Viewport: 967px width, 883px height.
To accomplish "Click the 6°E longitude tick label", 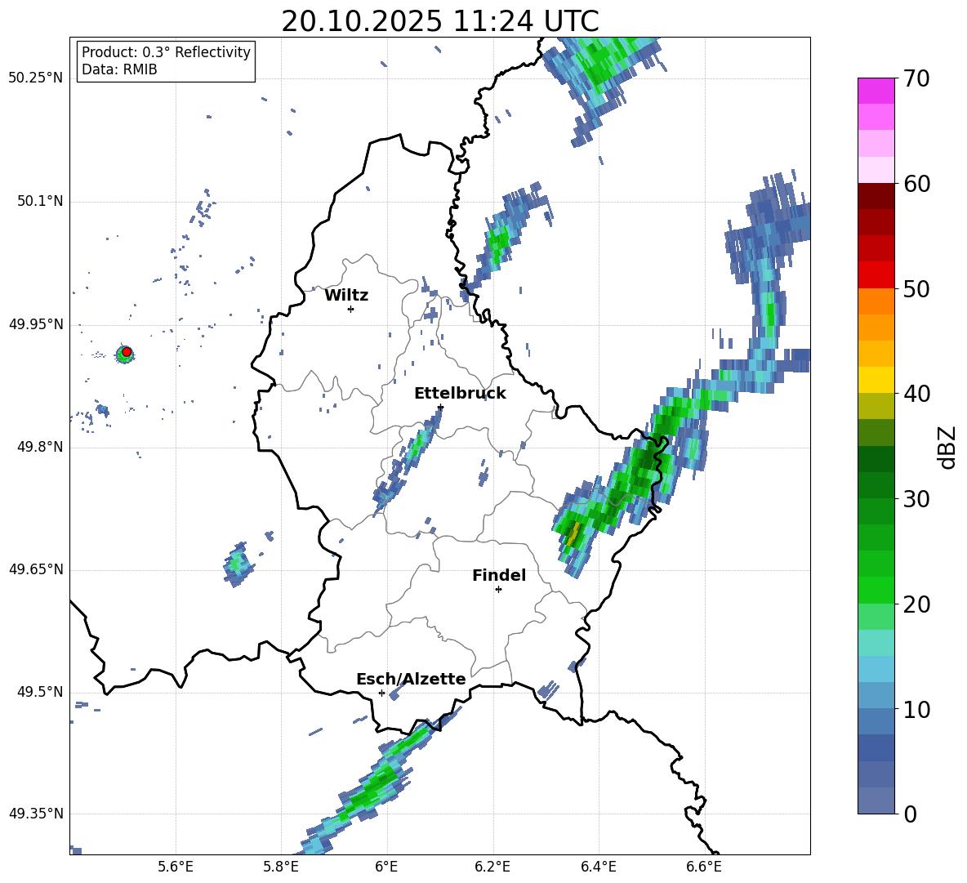I will point(386,867).
